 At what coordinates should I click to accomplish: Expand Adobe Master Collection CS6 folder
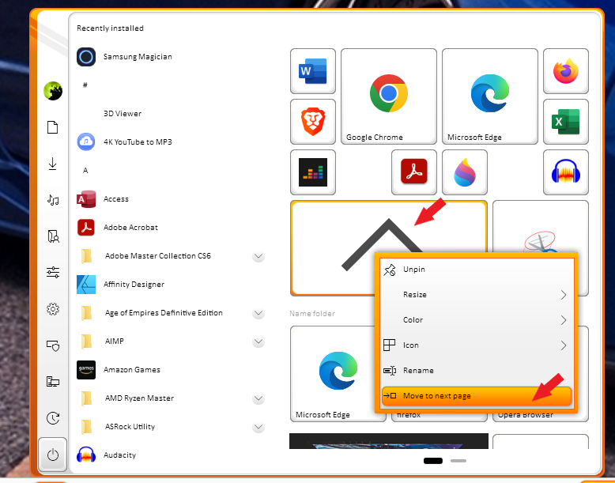coord(258,256)
